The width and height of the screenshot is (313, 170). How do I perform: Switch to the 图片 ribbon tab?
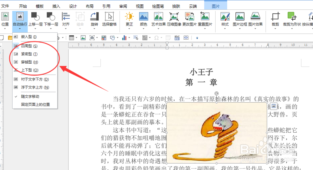(216, 6)
